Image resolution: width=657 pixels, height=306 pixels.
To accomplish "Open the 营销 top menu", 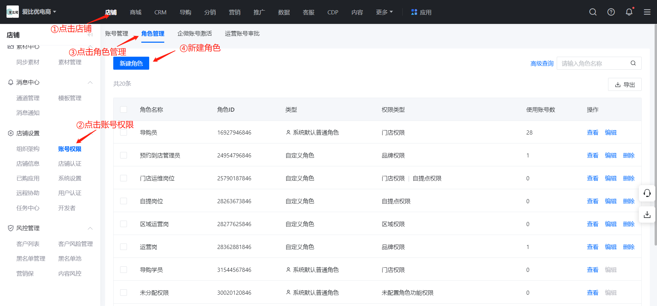I will (x=234, y=12).
